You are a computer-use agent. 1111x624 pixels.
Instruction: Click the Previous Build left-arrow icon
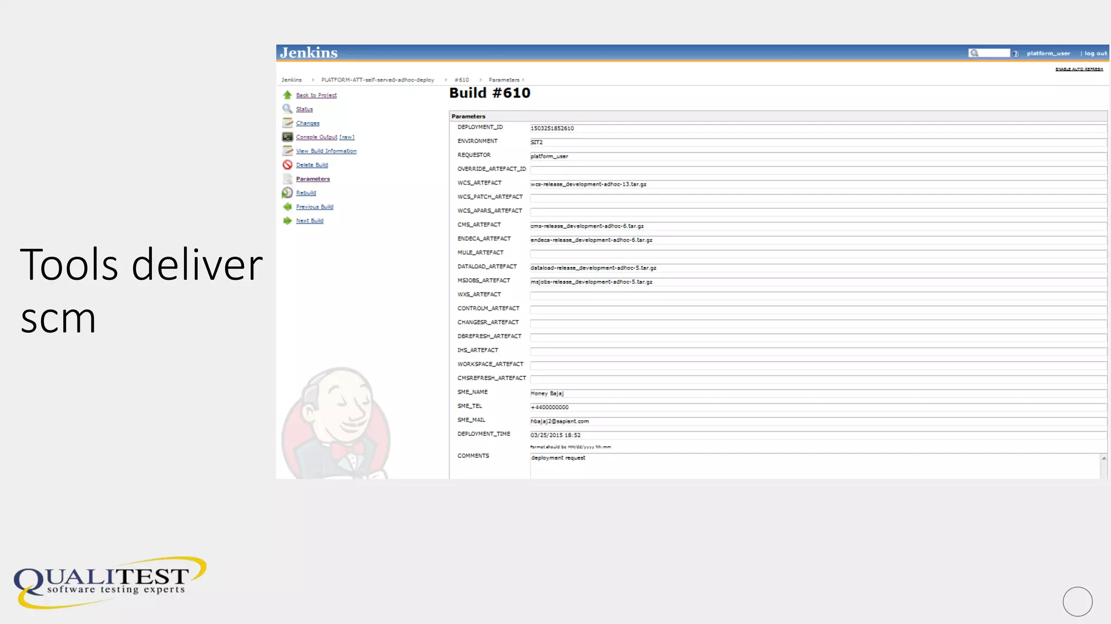pyautogui.click(x=288, y=207)
